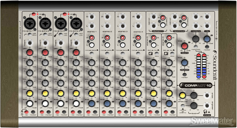Click the blue level knob on stereo 4
The image size is (237, 128).
[138, 104]
